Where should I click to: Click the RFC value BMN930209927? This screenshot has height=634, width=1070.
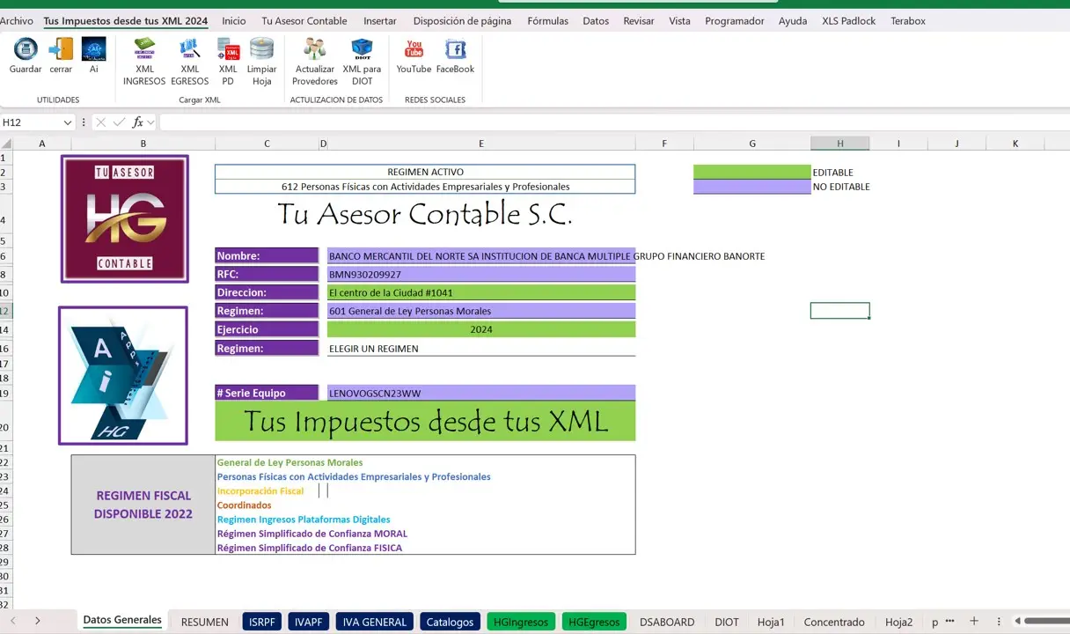coord(481,274)
